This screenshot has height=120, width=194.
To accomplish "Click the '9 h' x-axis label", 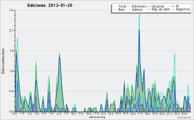I will pos(81,114).
